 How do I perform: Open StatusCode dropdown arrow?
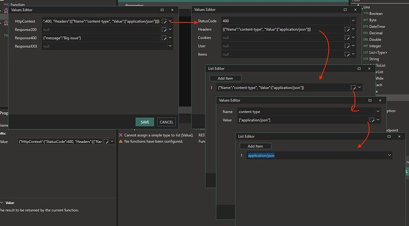pyautogui.click(x=353, y=21)
